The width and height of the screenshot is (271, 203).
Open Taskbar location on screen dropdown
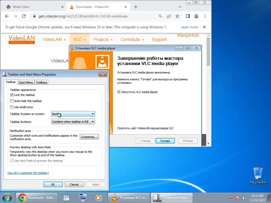click(x=73, y=114)
